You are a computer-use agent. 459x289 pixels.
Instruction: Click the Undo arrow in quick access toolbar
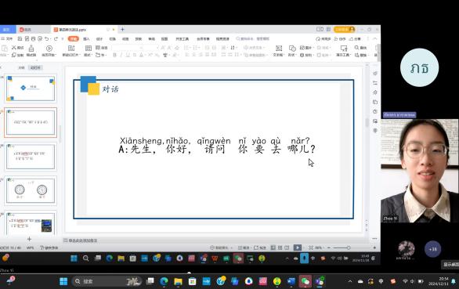(46, 38)
